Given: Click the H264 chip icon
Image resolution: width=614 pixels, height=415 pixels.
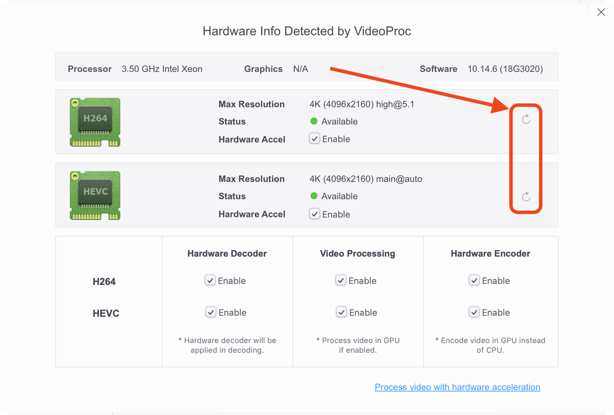Looking at the screenshot, I should [x=95, y=122].
